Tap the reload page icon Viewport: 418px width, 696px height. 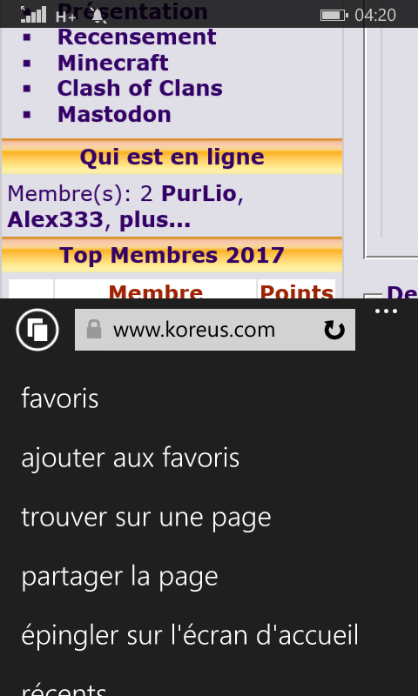click(334, 331)
